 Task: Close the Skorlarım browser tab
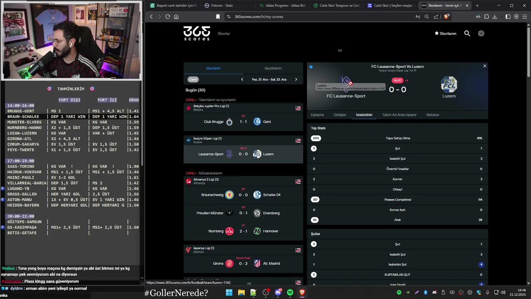(467, 5)
